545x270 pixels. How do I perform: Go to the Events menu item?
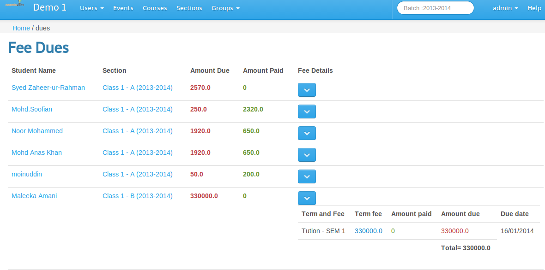[x=123, y=8]
